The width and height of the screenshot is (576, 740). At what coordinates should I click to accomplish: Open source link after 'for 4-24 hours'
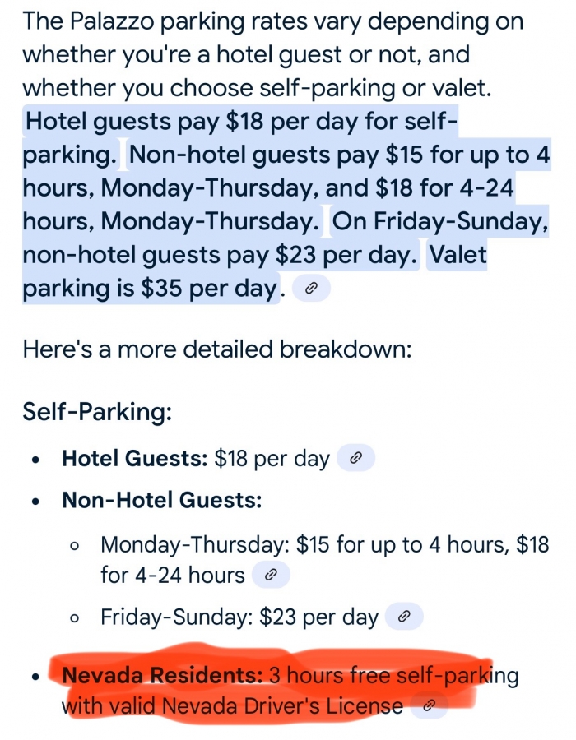point(271,575)
